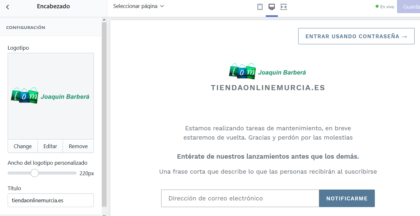Select the logo thumbnail in sidebar
Screen dimensions: 420x216
tap(51, 96)
